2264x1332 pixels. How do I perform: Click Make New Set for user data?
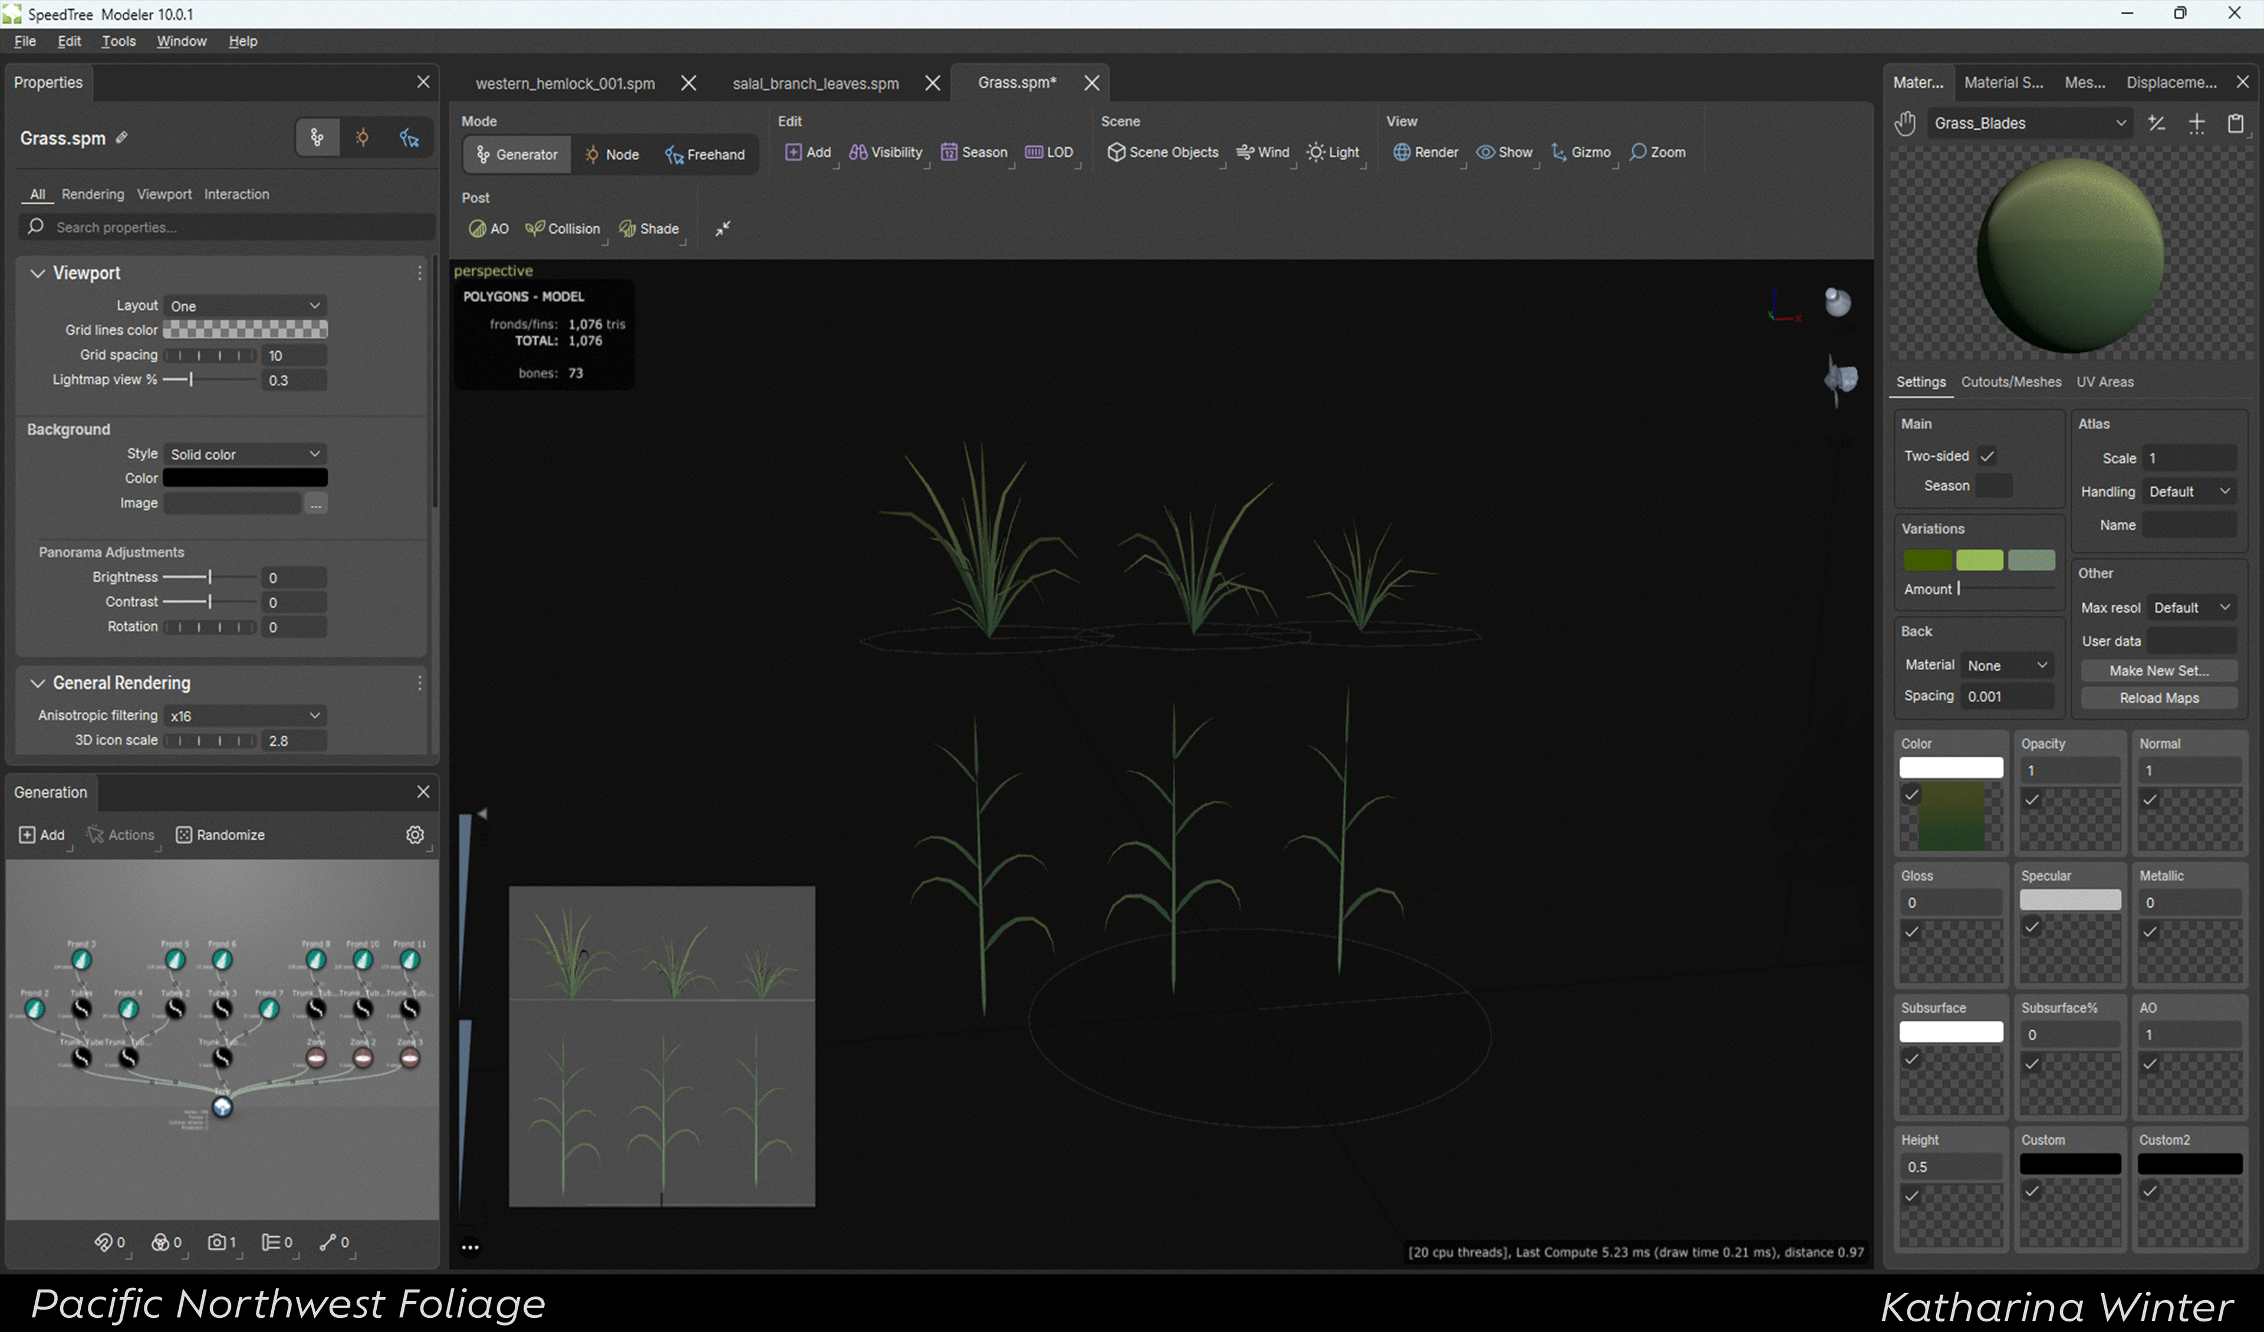click(x=2159, y=670)
